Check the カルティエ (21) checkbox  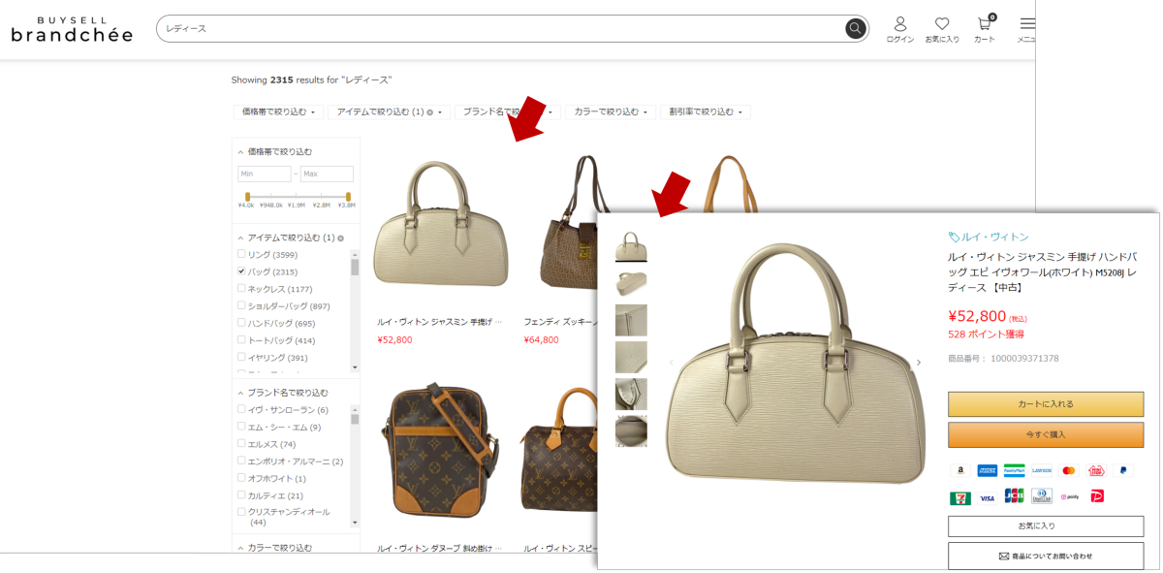[241, 494]
